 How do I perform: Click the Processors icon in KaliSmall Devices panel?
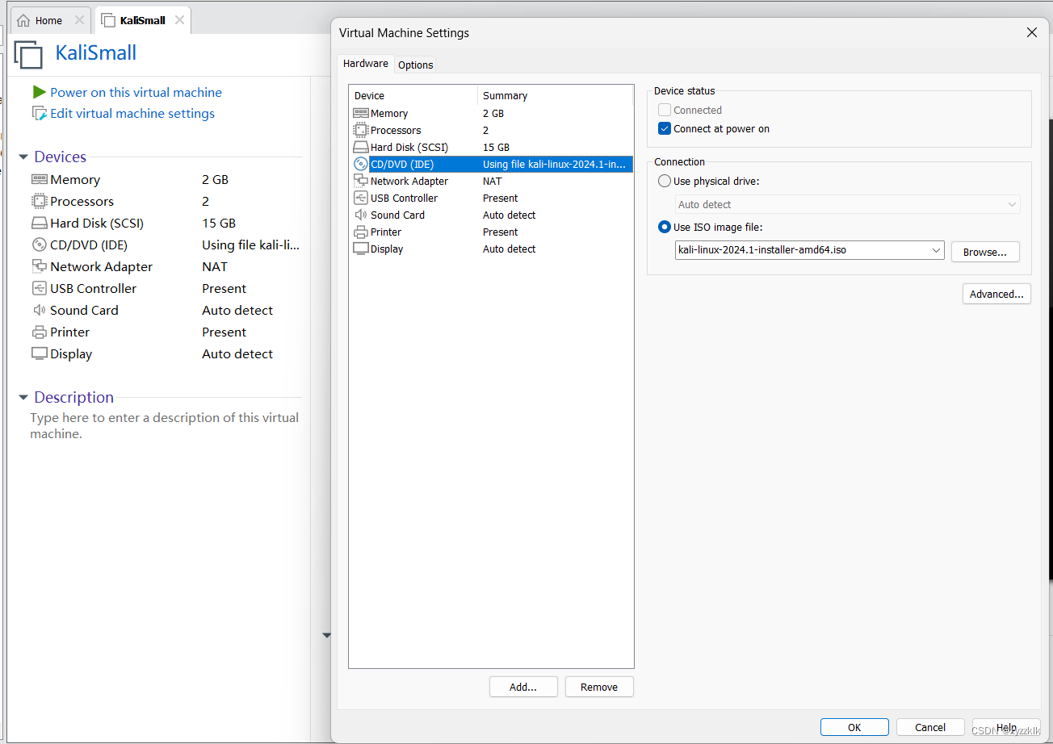(39, 202)
